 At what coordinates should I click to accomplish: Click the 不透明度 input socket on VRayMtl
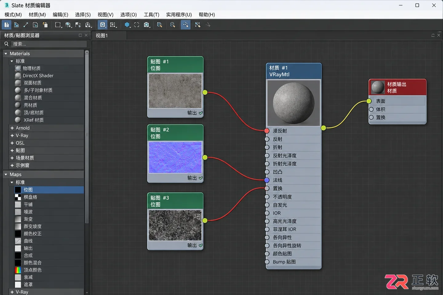click(267, 197)
